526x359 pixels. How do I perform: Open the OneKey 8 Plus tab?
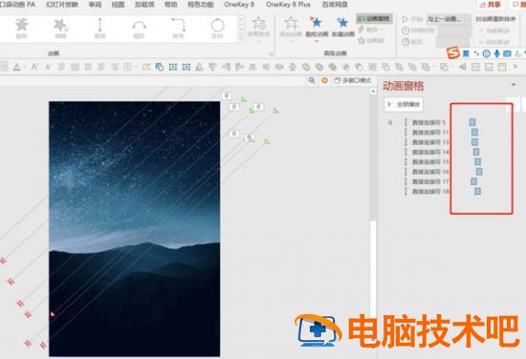tap(288, 5)
